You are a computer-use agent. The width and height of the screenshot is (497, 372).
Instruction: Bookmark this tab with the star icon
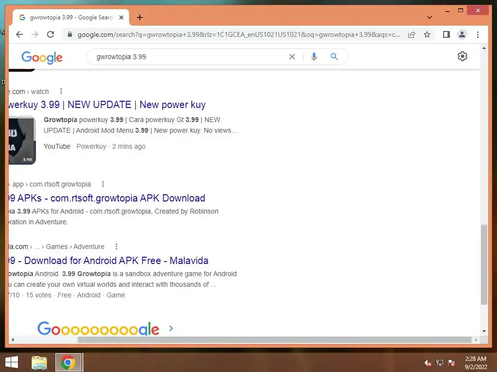[x=427, y=34]
